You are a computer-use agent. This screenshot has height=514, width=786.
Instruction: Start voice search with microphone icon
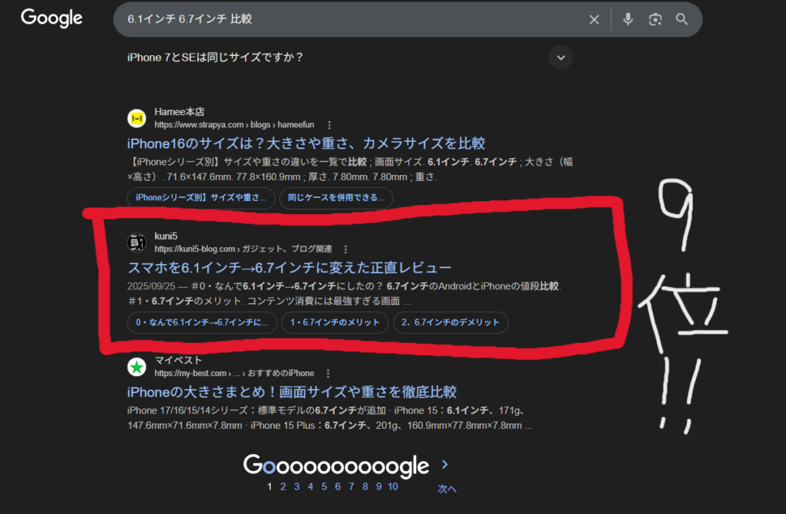tap(628, 20)
